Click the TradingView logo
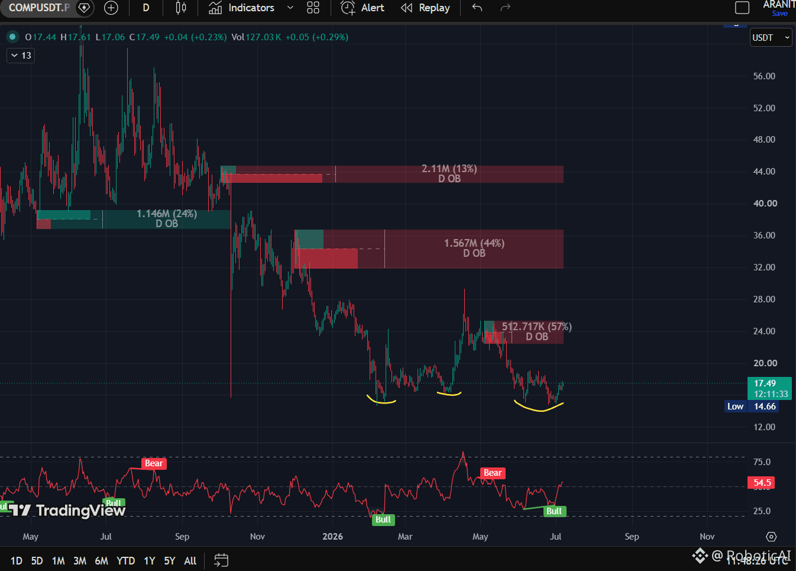 (67, 510)
